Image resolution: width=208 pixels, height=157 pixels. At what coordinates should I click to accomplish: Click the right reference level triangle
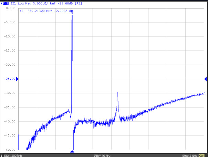(206, 79)
